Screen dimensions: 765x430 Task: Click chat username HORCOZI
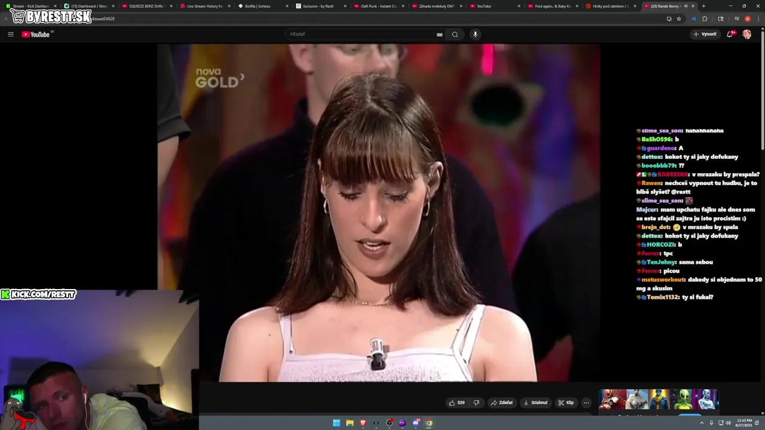click(x=660, y=245)
